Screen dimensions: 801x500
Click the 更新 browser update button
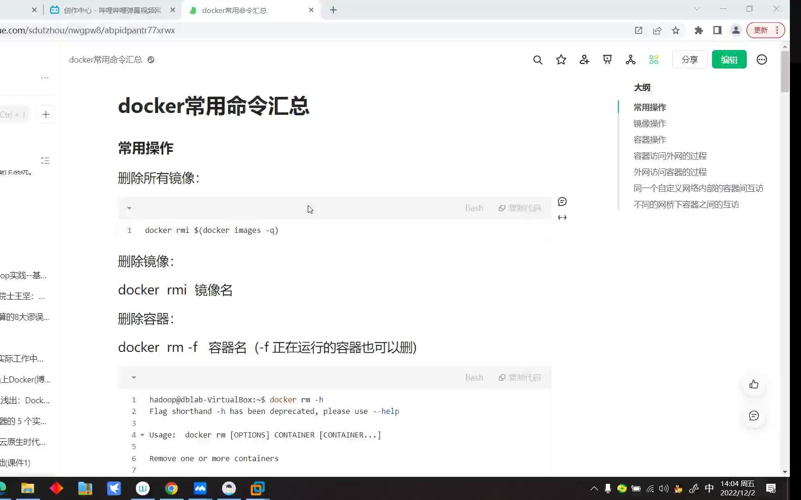pos(765,31)
